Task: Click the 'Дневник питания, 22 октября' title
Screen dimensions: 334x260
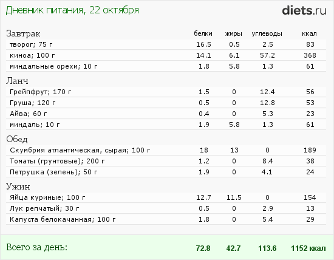Action: tap(72, 10)
